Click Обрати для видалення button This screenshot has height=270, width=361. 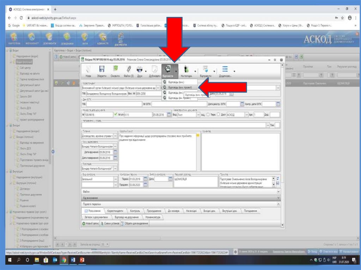click(135, 223)
